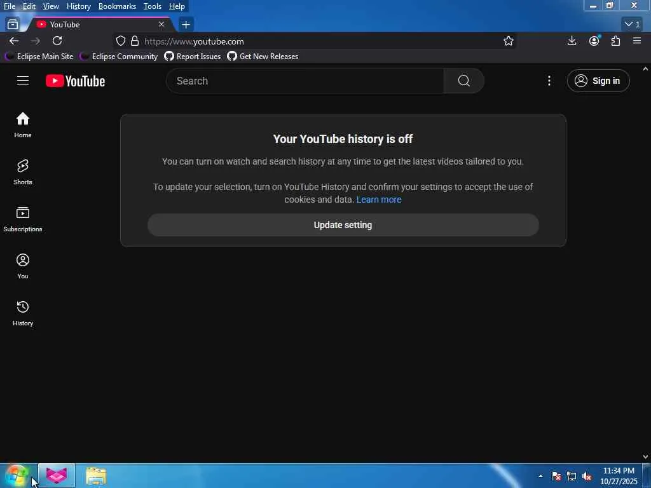
Task: Open YouTube settings three-dot menu
Action: 549,81
